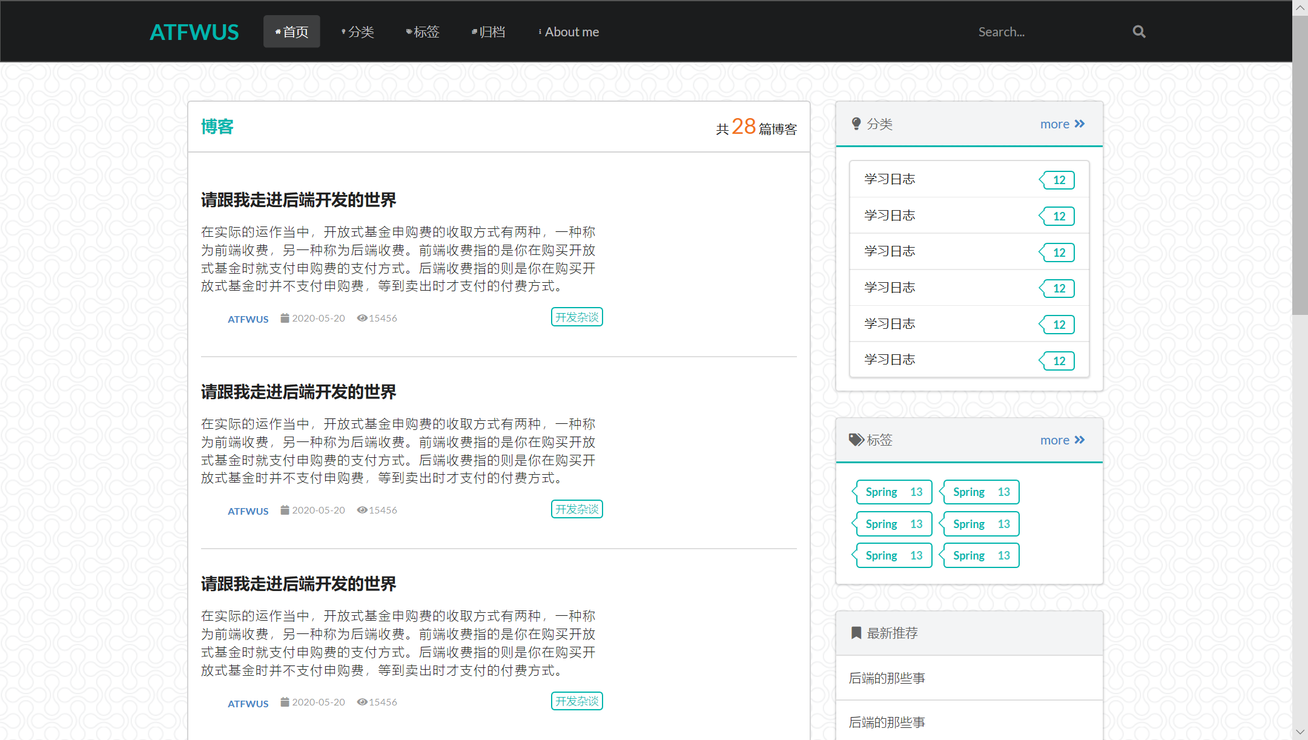Screen dimensions: 1308x740
Task: Click 2020-05-20 date on first post
Action: coord(319,318)
